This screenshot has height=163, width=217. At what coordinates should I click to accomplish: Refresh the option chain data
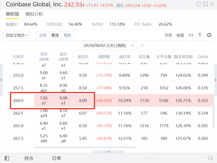(x=199, y=4)
